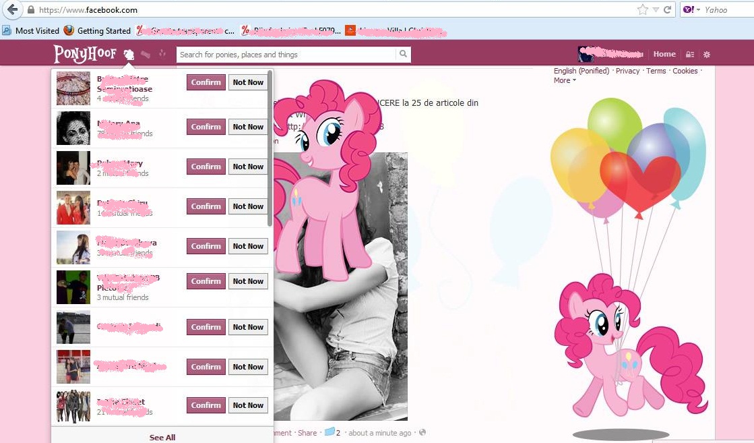Image resolution: width=754 pixels, height=443 pixels.
Task: Open the privacy shortcuts icon
Action: coord(689,55)
